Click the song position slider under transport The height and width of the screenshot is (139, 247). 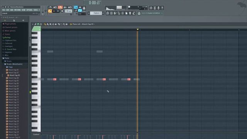(60, 14)
